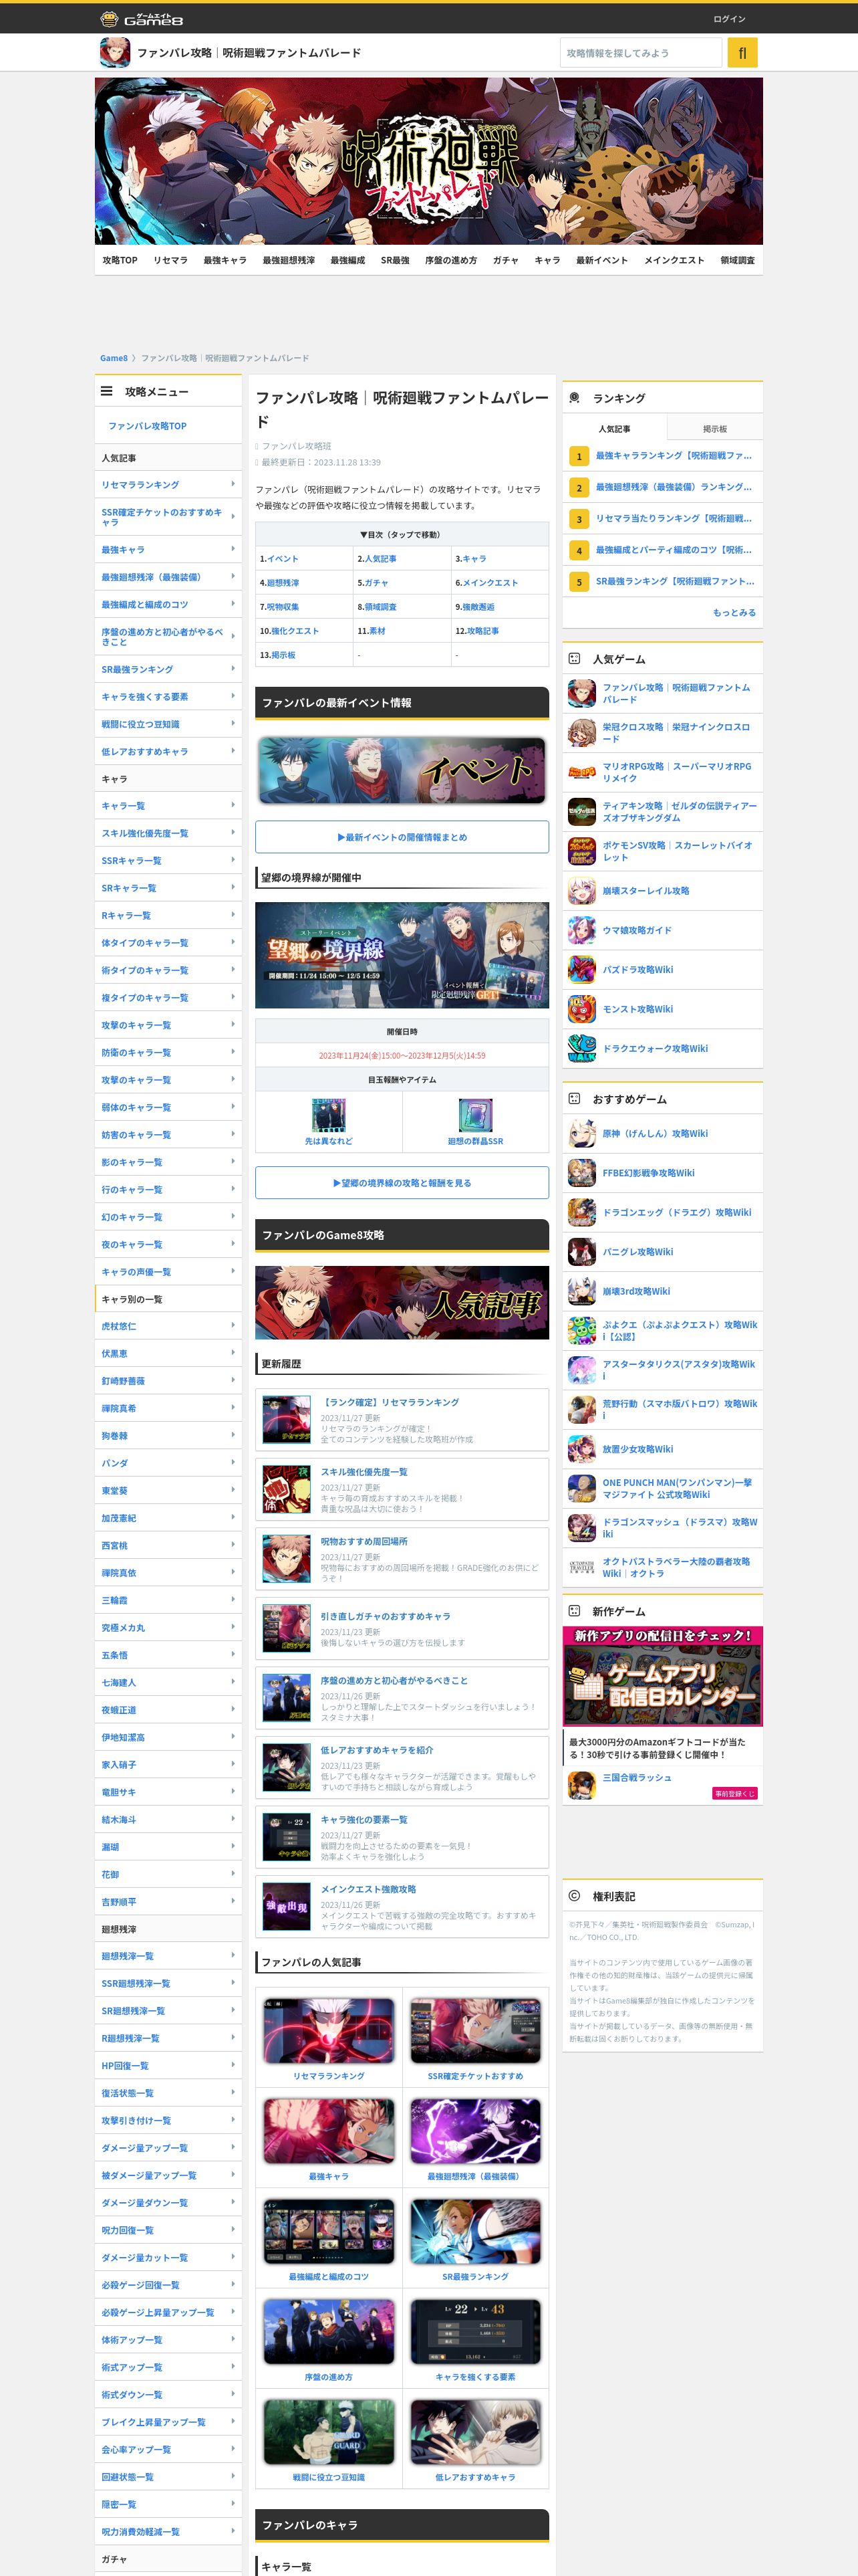Expand 会心率アップ一覧 chevron in left menu
Screen dimensions: 858x2576
pos(234,2449)
